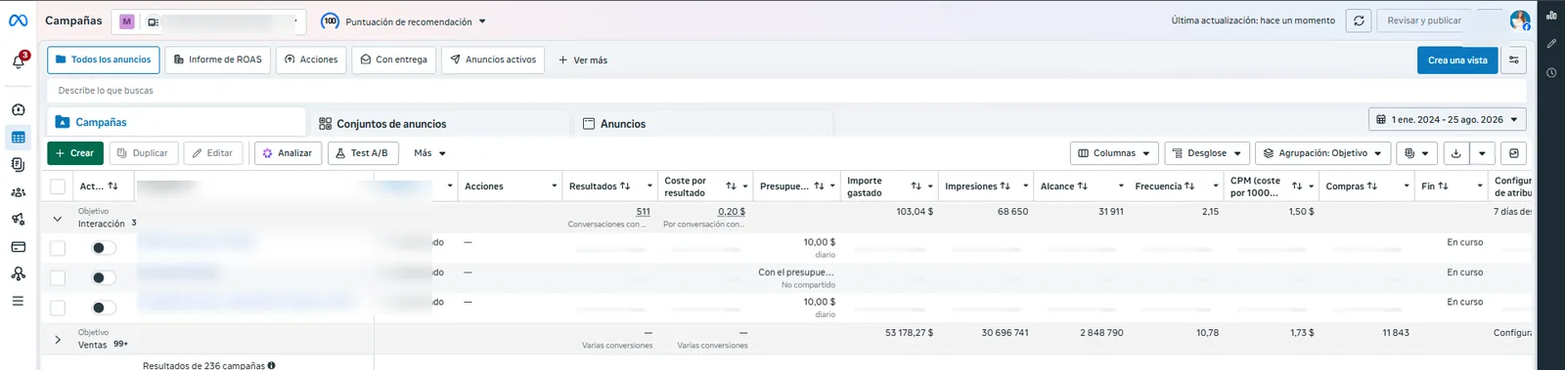Open the Más dropdown menu
Image resolution: width=1565 pixels, height=370 pixels.
(429, 153)
